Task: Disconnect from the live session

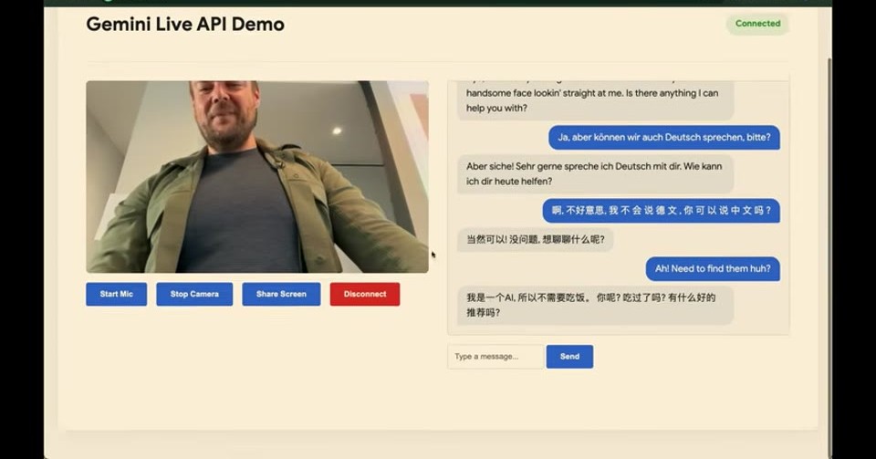Action: 365,294
